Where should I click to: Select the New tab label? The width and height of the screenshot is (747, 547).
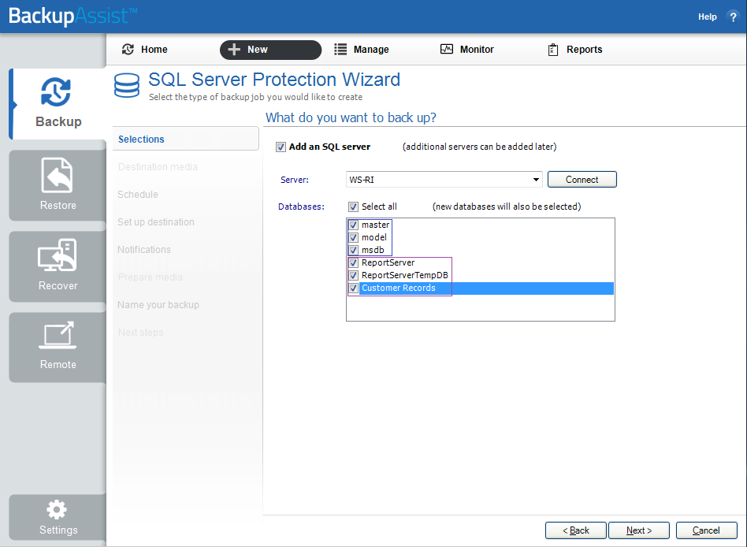coord(257,50)
